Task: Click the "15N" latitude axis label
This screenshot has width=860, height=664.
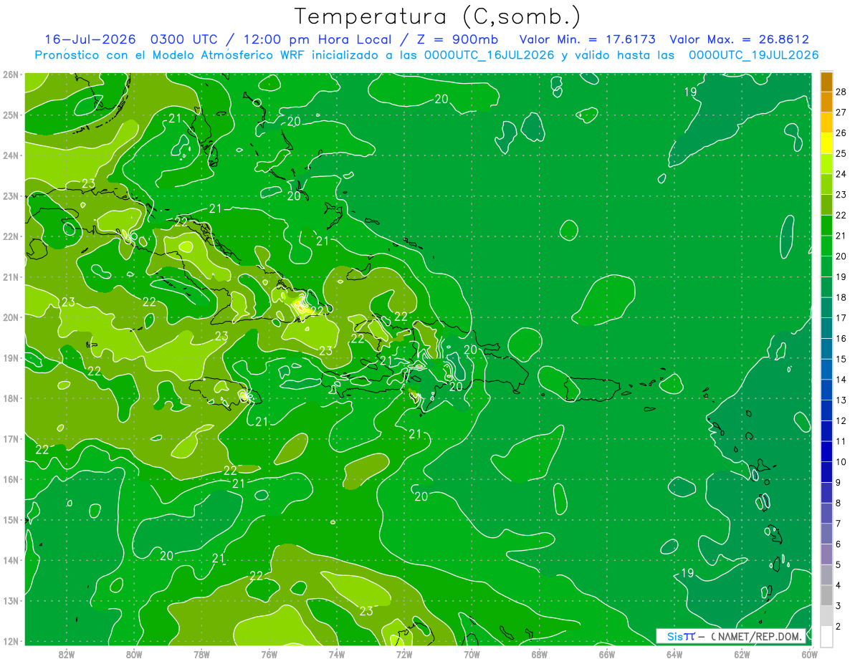Action: click(10, 519)
